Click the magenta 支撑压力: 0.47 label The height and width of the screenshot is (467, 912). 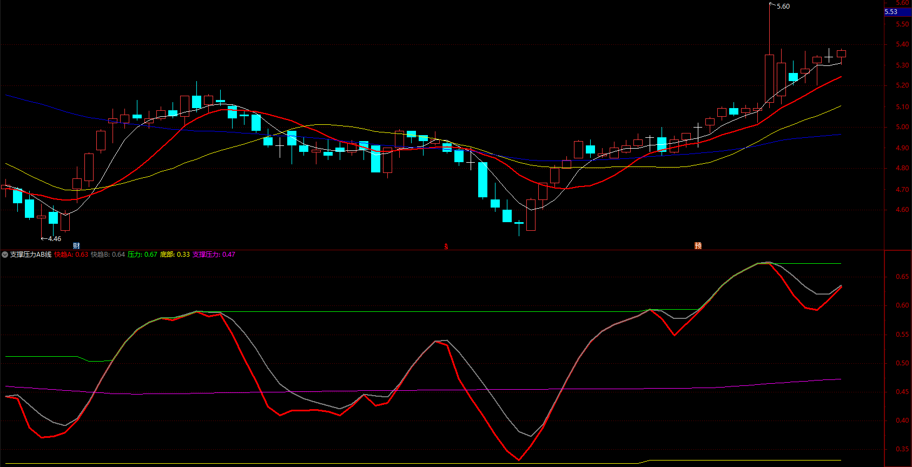214,255
